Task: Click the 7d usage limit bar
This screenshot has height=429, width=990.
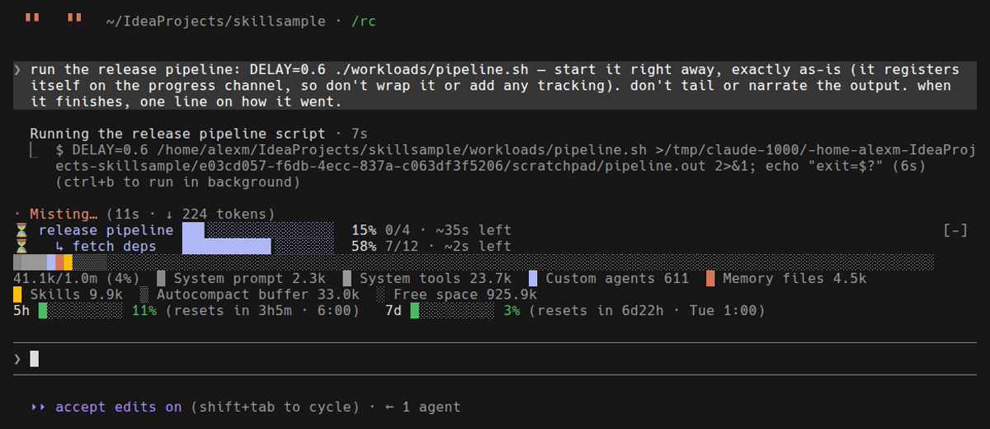Action: pos(453,311)
